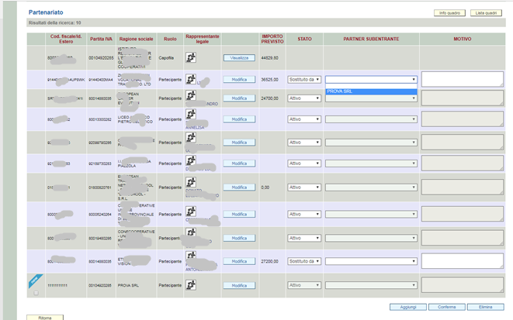This screenshot has height=320, width=513.
Task: Click legal representative icon in Capofila row
Action: tap(191, 57)
